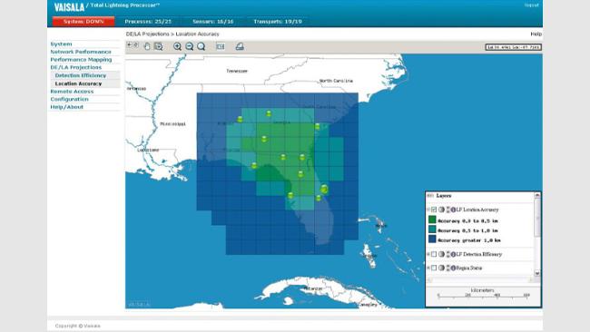Click the Transports: 19/19 status
The width and height of the screenshot is (590, 332).
(278, 22)
